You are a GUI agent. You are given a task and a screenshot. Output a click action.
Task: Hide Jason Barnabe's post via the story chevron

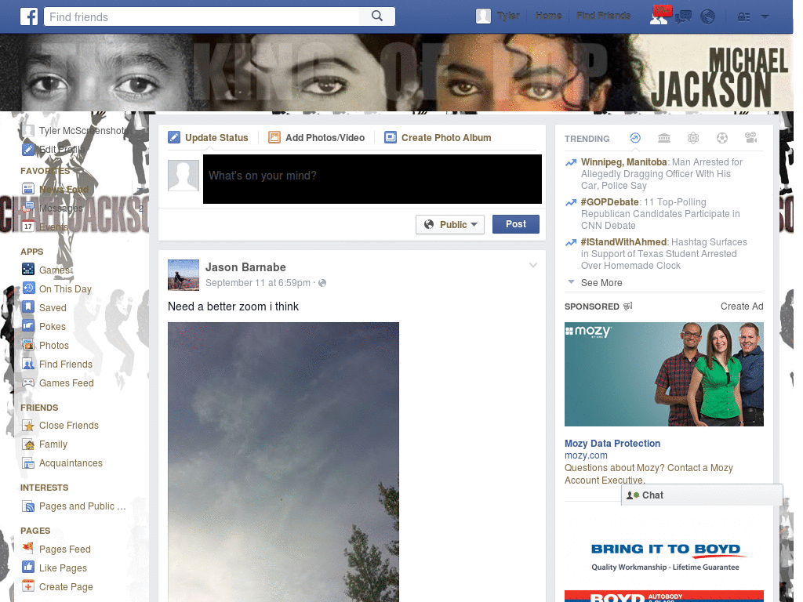pyautogui.click(x=533, y=265)
